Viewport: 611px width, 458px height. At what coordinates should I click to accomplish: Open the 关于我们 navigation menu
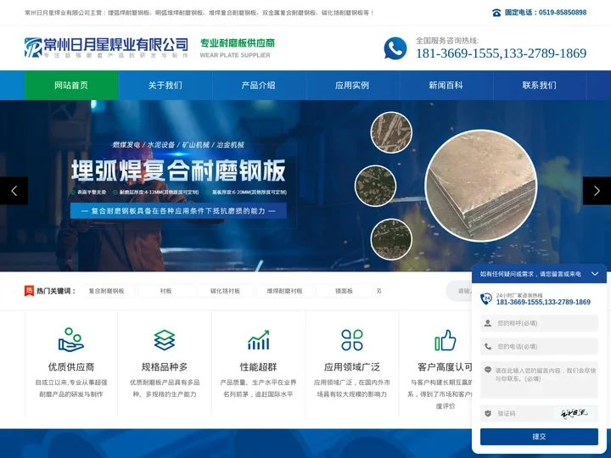click(x=165, y=86)
